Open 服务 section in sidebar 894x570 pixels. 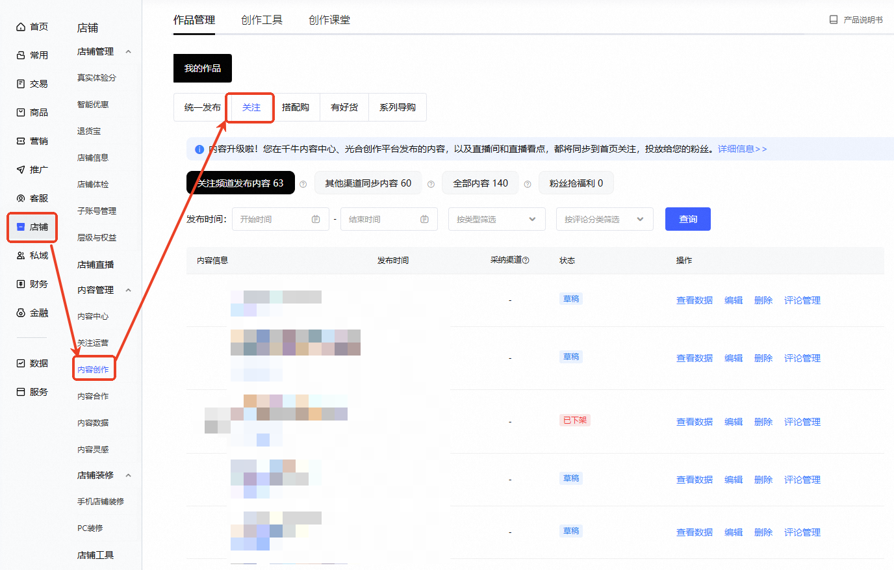(32, 392)
